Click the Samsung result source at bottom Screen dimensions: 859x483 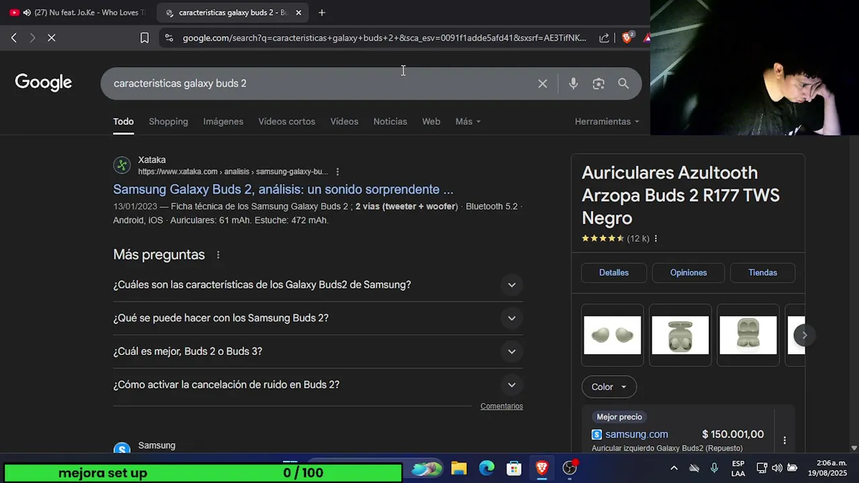tap(156, 445)
